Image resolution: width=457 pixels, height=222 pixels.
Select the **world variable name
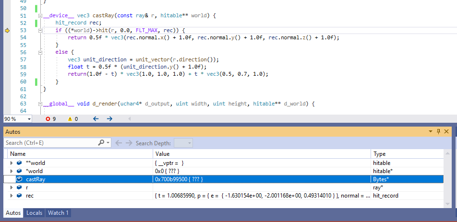36,163
